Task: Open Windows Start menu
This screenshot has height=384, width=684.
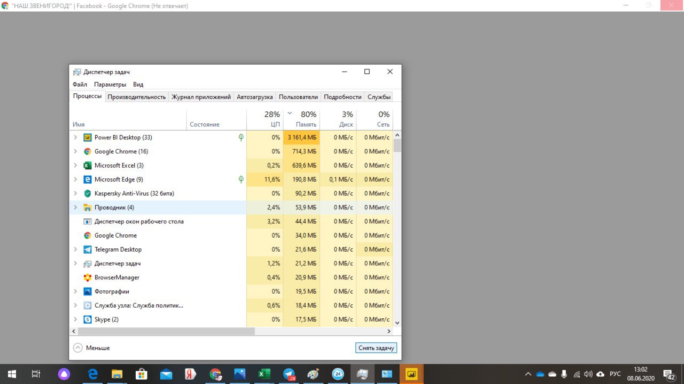Action: (x=12, y=374)
